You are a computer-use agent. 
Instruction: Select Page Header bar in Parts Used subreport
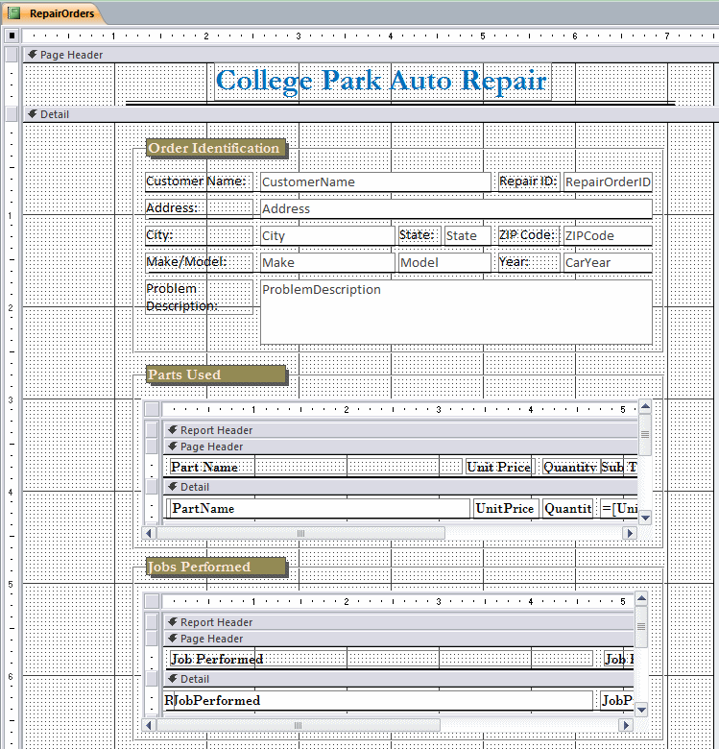point(400,447)
